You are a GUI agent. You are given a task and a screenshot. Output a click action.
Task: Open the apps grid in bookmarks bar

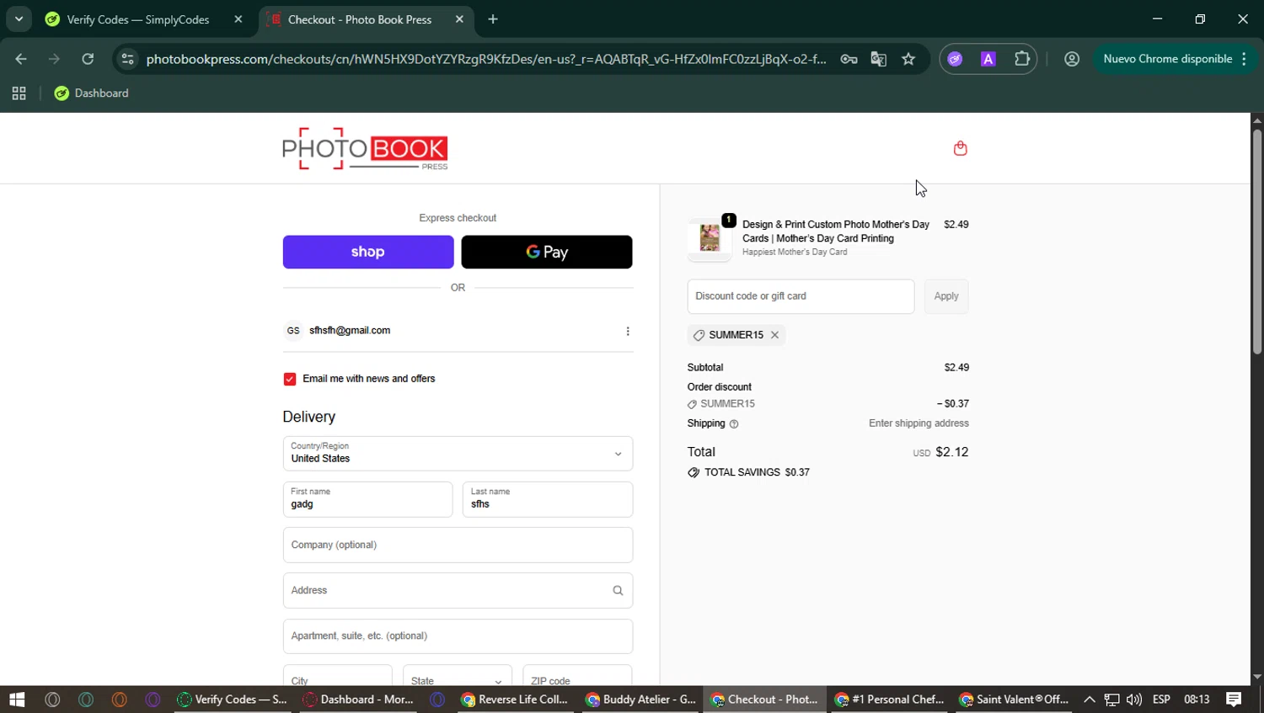tap(19, 93)
